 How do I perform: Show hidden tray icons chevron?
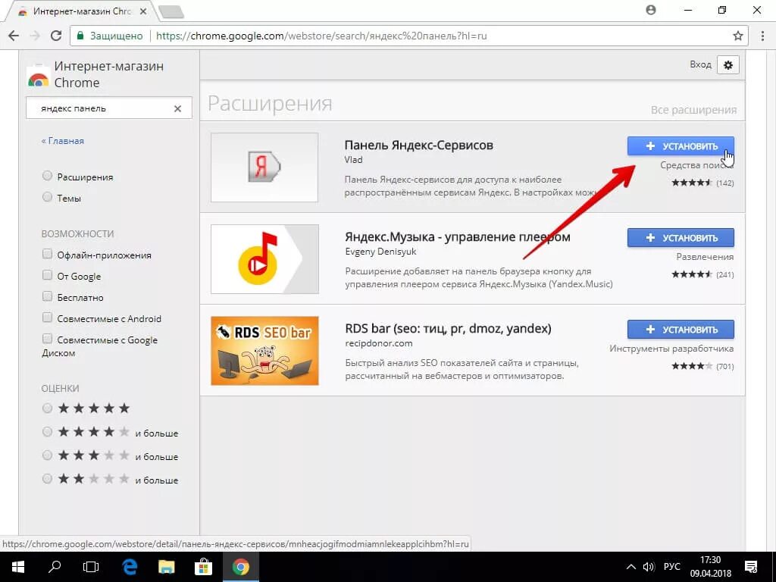pos(631,567)
